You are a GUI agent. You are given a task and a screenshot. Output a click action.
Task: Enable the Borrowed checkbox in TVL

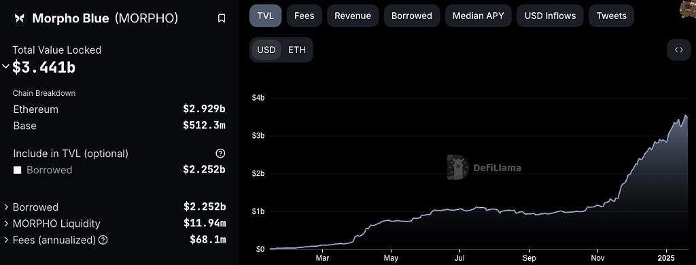(x=17, y=171)
